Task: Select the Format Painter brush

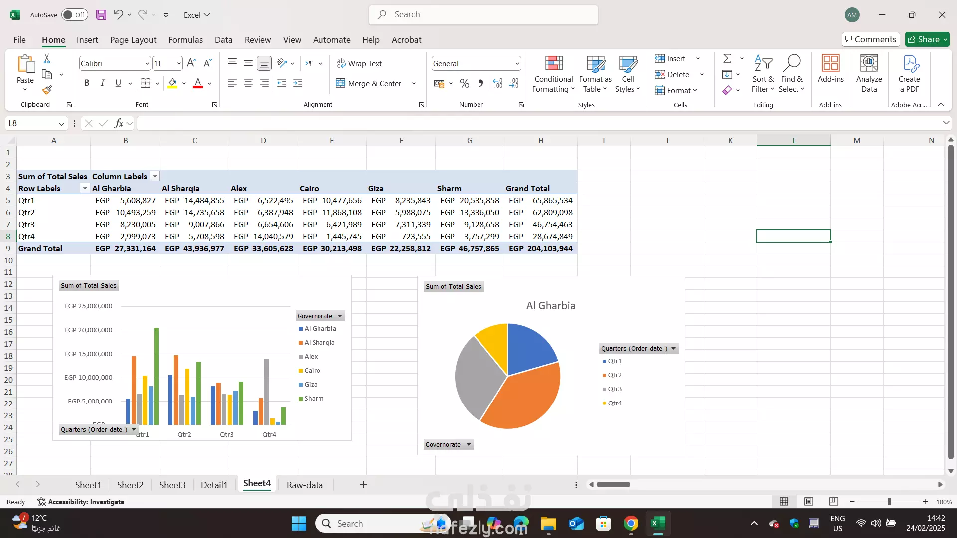Action: 47,90
